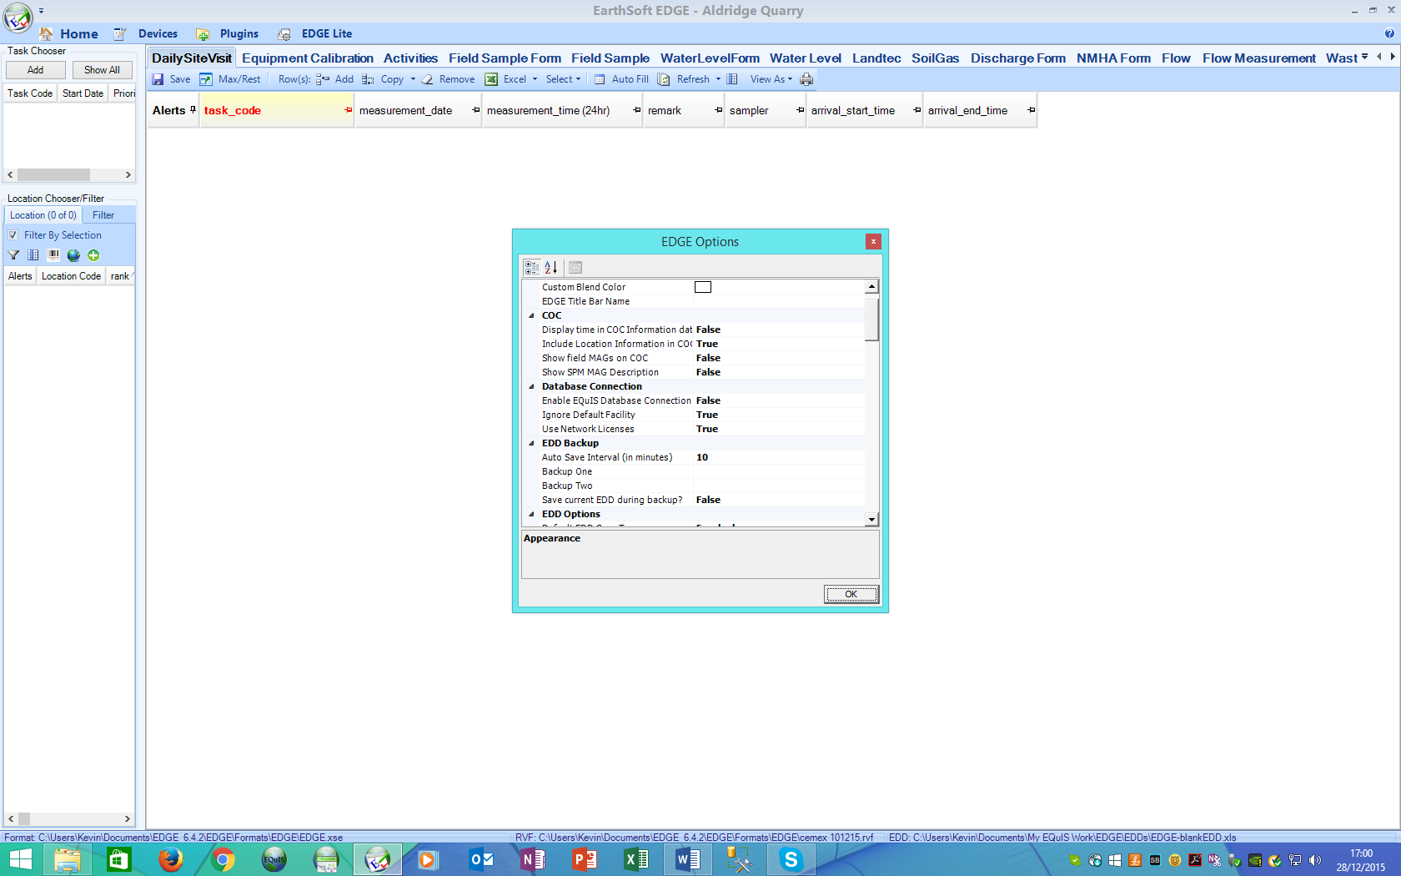
Task: Click the Auto Fill icon
Action: (600, 79)
